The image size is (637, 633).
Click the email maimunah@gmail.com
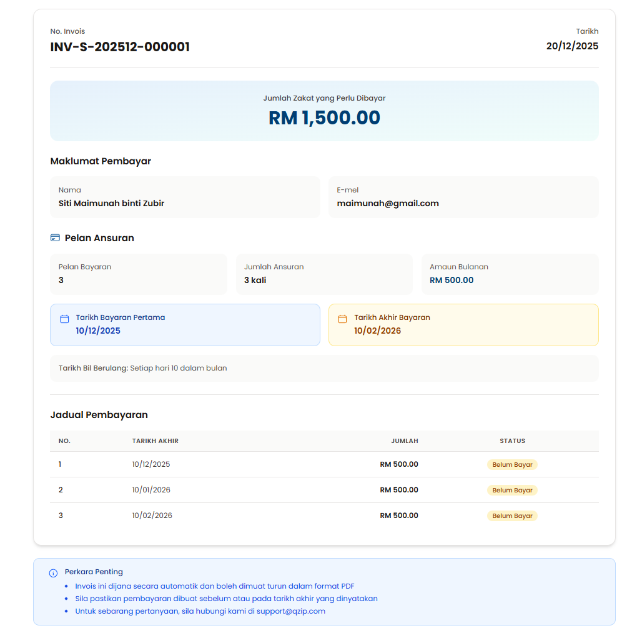388,203
